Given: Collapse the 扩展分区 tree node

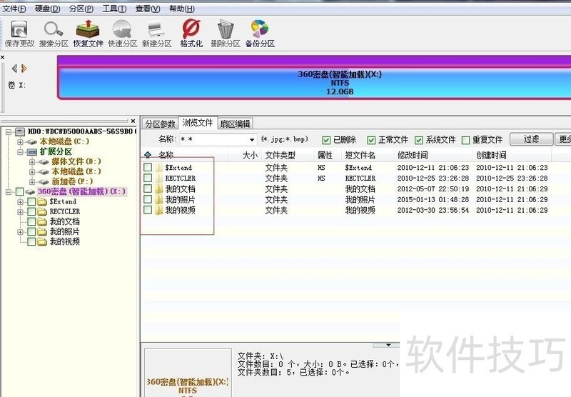Looking at the screenshot, I should pyautogui.click(x=21, y=152).
